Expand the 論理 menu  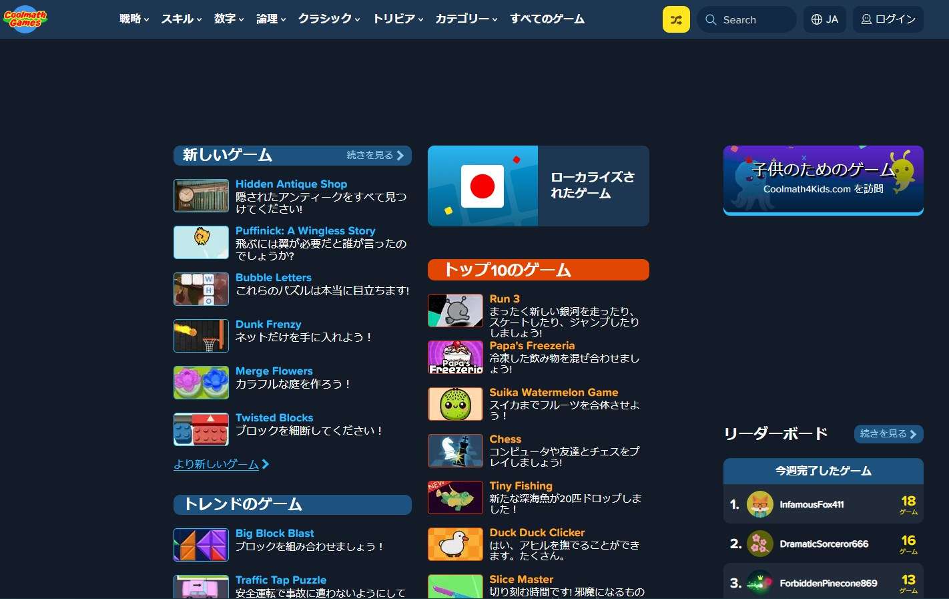(x=271, y=19)
